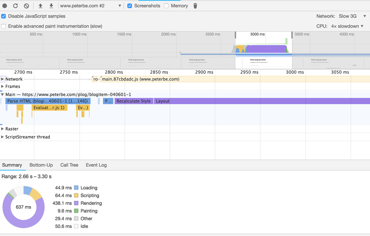Screen dimensions: 370x236
Task: Click the save profile download arrow icon
Action: tap(51, 6)
